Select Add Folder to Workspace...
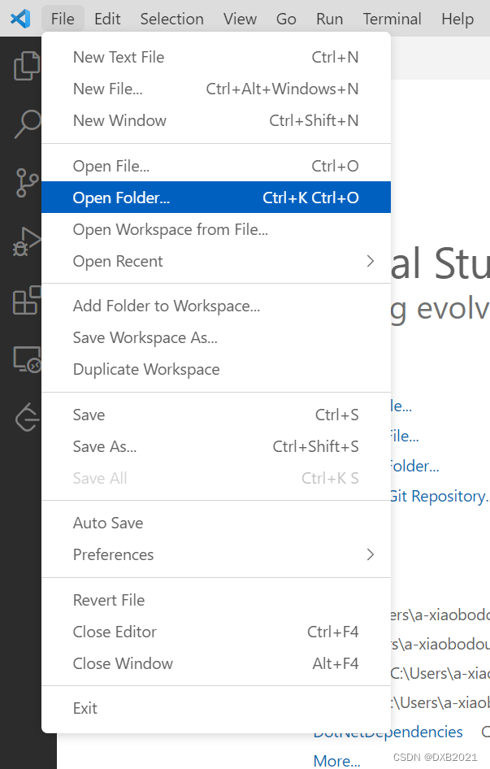This screenshot has width=490, height=769. click(167, 306)
